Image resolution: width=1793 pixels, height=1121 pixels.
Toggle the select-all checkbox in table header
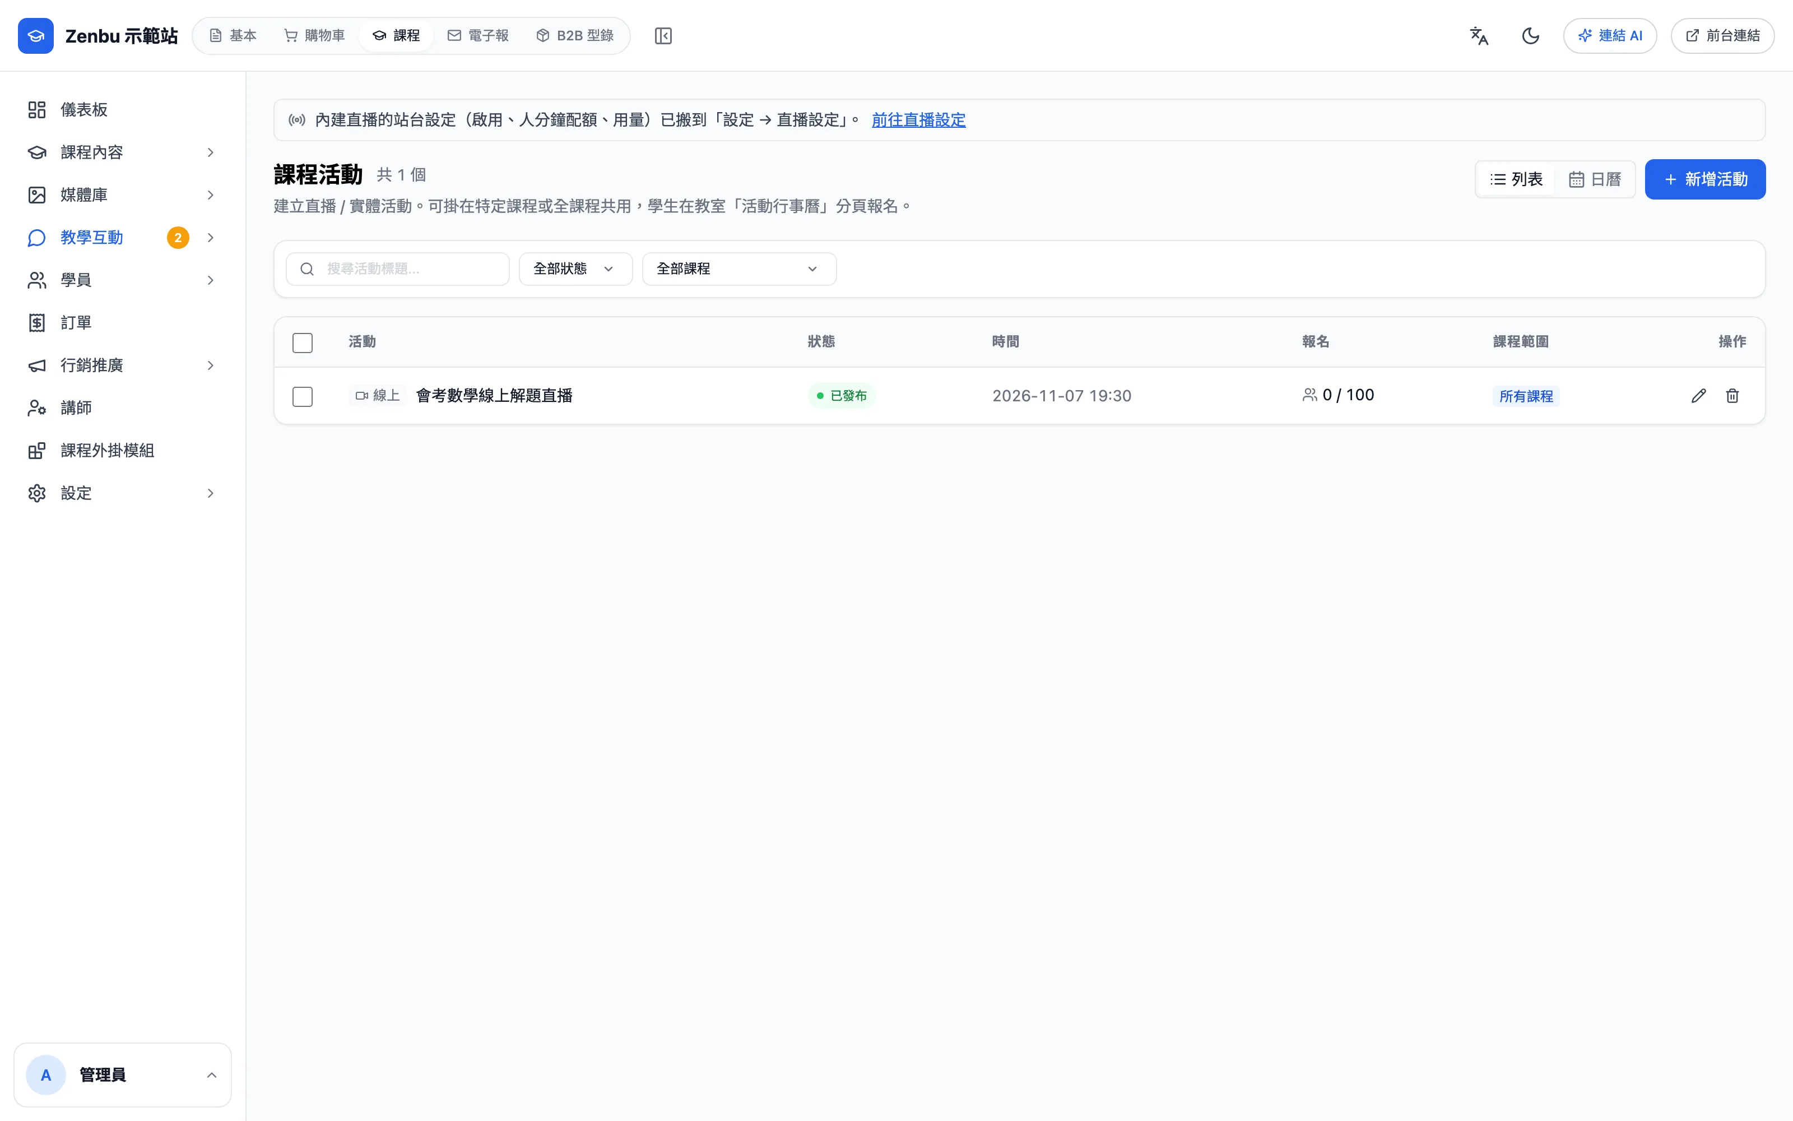pos(303,342)
